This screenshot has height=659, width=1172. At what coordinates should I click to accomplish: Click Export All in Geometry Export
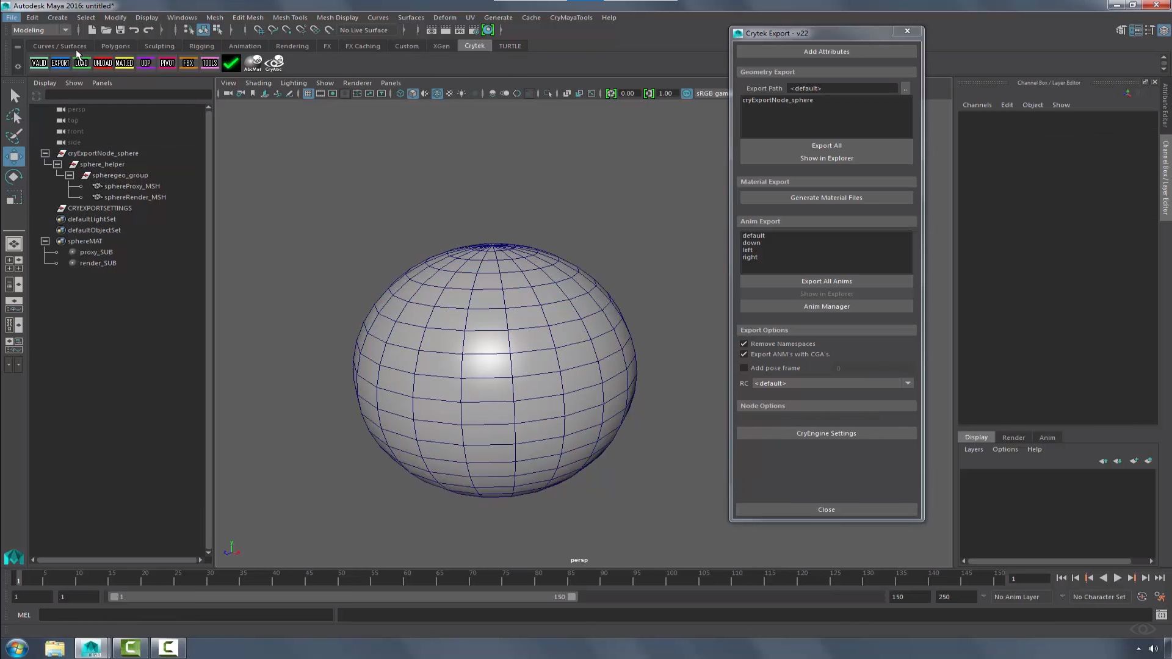[827, 146]
